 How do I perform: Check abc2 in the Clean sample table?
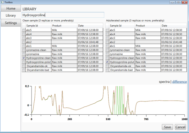[23, 42]
